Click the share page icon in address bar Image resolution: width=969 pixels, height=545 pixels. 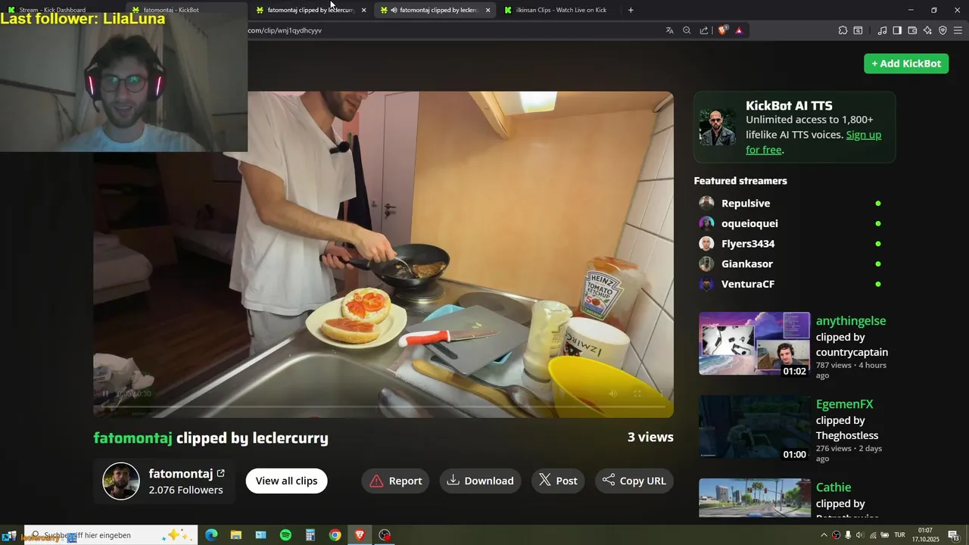704,30
